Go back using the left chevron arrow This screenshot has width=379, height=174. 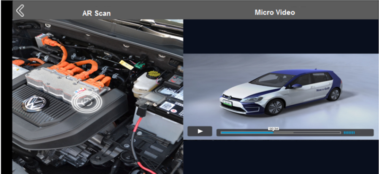(x=20, y=11)
